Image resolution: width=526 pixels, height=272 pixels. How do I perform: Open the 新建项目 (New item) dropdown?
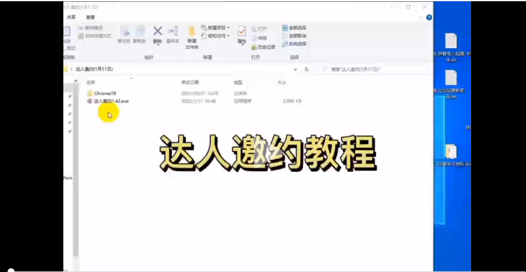pos(215,28)
